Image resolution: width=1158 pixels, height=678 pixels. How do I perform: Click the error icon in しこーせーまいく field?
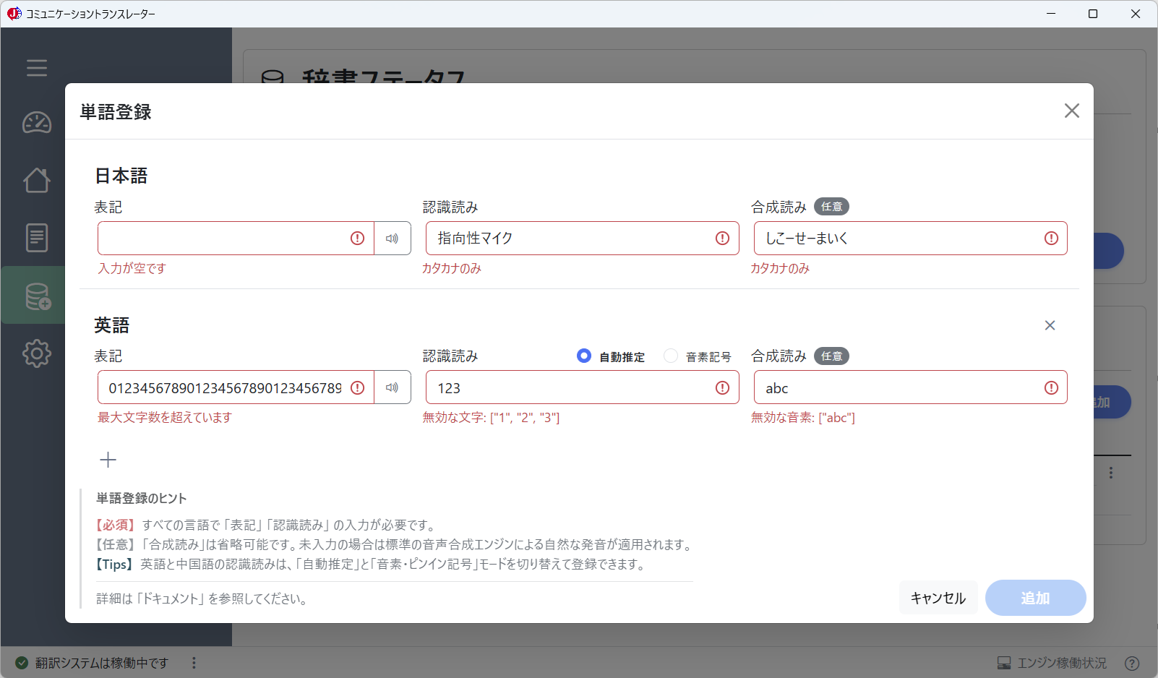(x=1052, y=239)
